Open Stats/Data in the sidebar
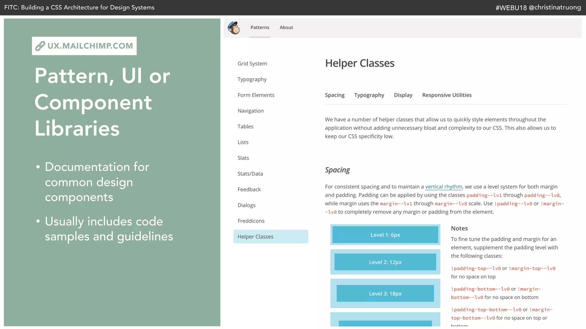Image resolution: width=586 pixels, height=329 pixels. click(x=250, y=173)
